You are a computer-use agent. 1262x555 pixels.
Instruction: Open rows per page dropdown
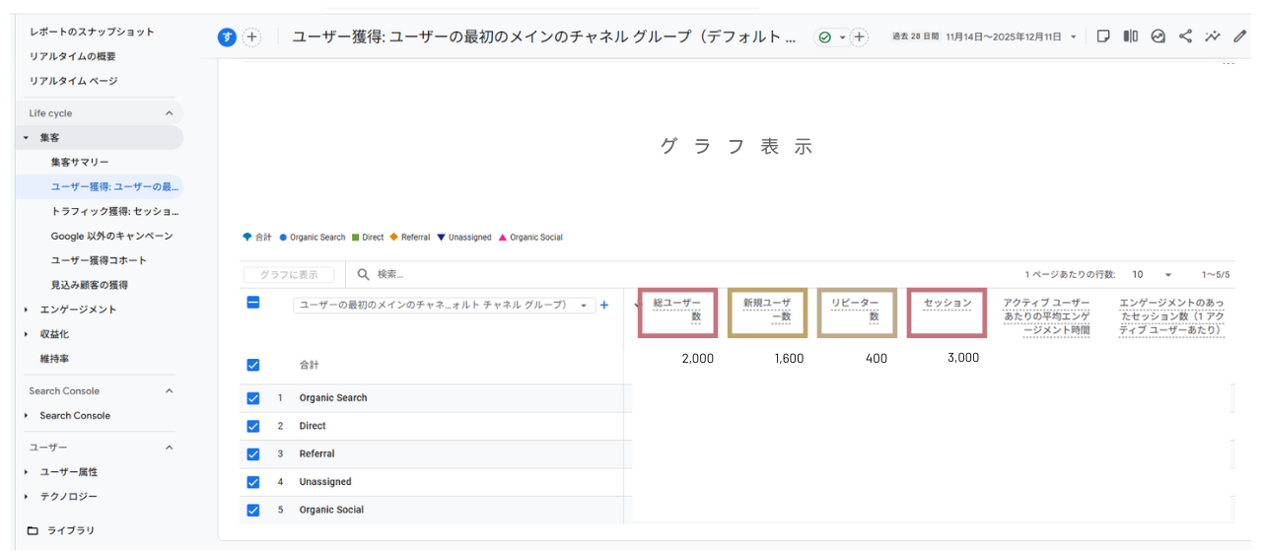pyautogui.click(x=1153, y=275)
